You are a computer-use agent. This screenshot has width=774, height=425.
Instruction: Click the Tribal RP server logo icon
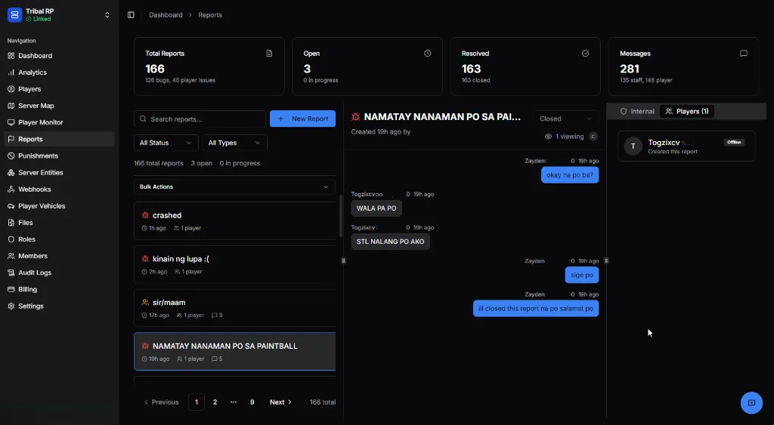[x=15, y=15]
